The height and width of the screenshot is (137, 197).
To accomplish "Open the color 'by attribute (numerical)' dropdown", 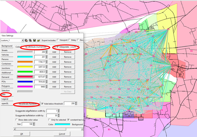I will (x=36, y=47).
